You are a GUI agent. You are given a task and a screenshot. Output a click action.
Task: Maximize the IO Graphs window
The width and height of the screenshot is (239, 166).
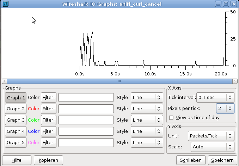pyautogui.click(x=226, y=4)
